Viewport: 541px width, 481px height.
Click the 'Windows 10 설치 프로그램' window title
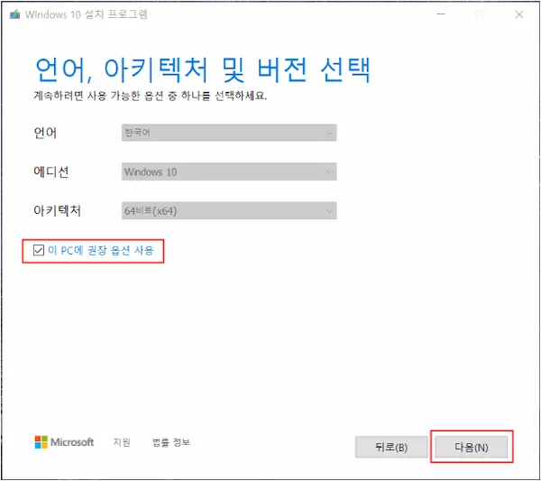(x=87, y=14)
